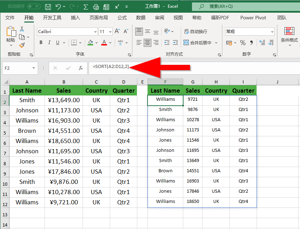This screenshot has height=229, width=300.
Task: Toggle align right button
Action: 156,42
